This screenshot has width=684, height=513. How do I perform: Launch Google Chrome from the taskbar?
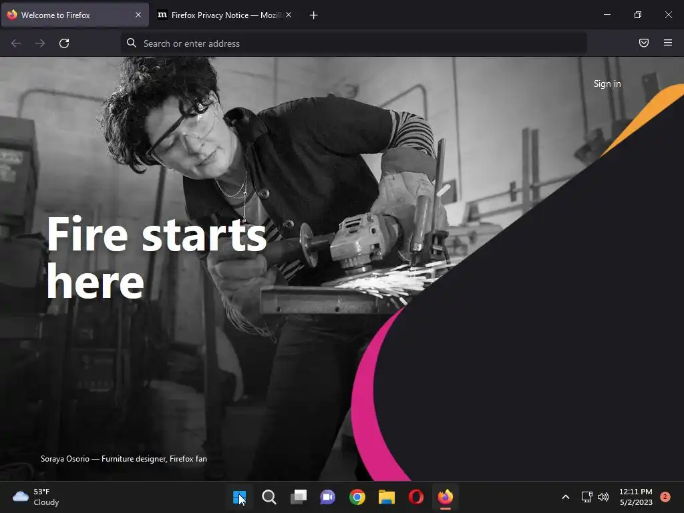(x=357, y=497)
